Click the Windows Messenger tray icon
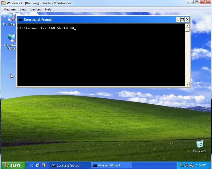 [x=191, y=165]
